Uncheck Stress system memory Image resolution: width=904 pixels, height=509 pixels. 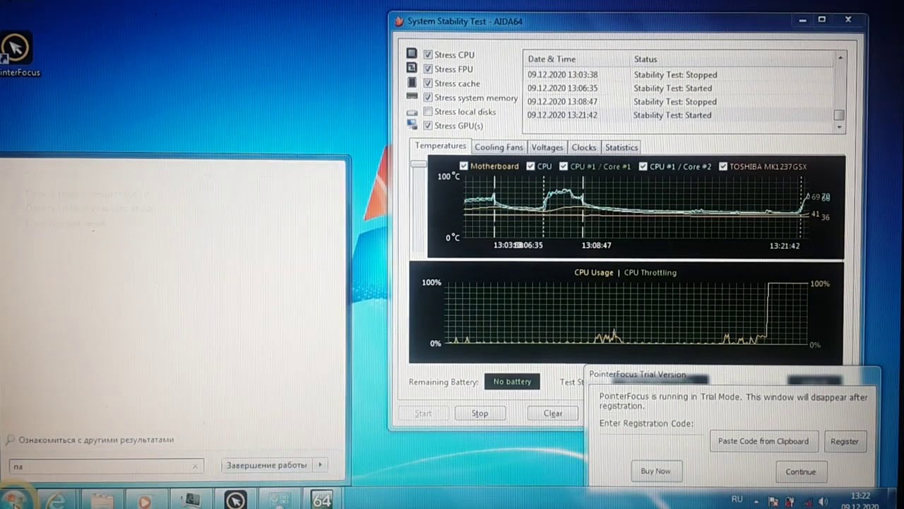[428, 97]
